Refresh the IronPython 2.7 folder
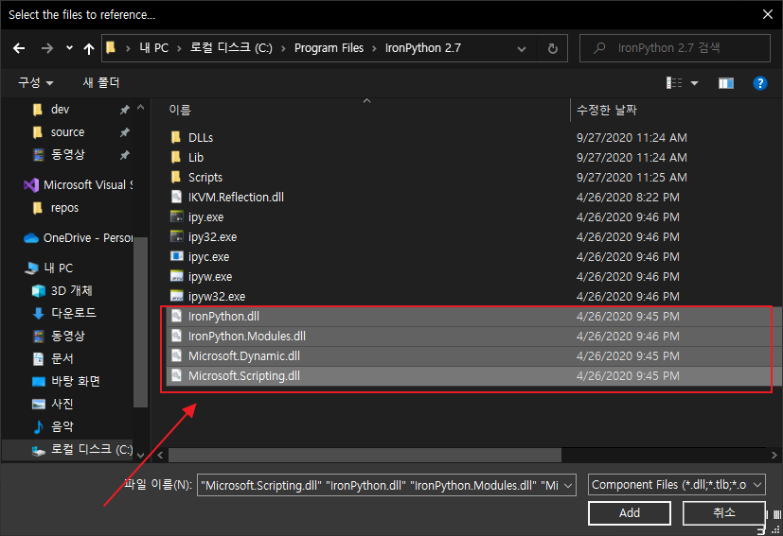This screenshot has height=536, width=783. click(x=552, y=48)
